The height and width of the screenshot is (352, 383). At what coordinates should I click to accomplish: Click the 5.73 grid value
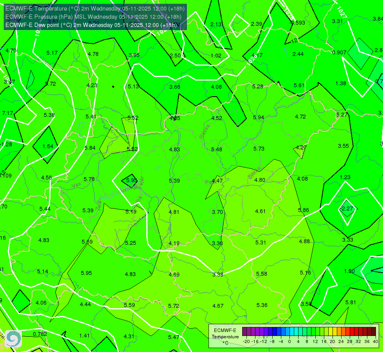point(259,149)
